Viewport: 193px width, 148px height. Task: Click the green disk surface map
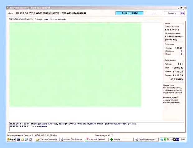pos(75,65)
